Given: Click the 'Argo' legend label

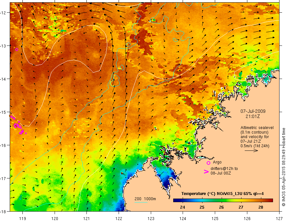Looking at the screenshot, I should click(217, 162).
